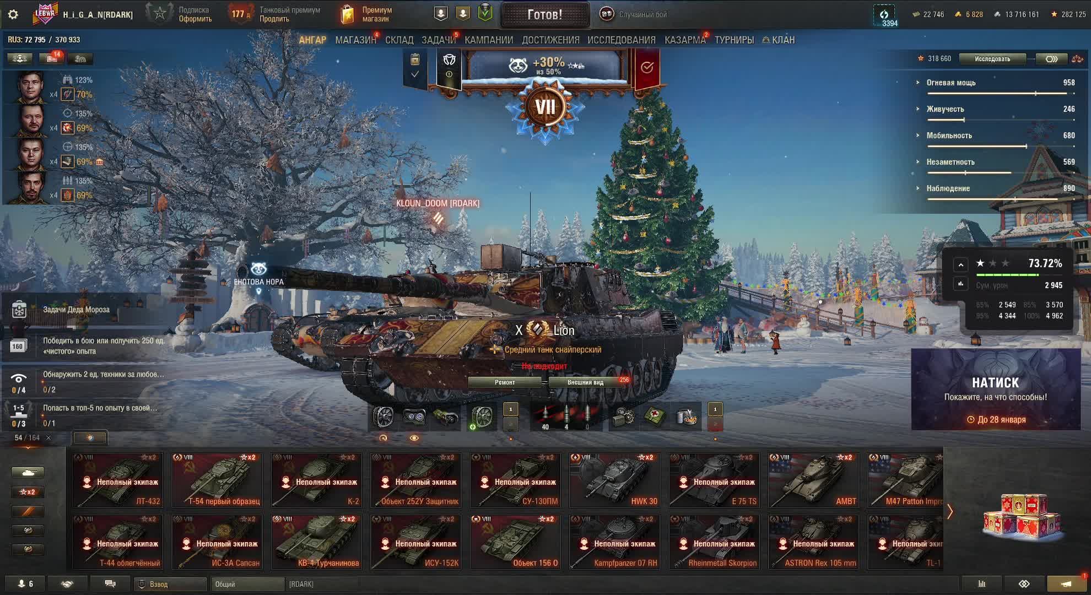This screenshot has height=595, width=1091.
Task: Open the chat channels speech-bubble icon
Action: pos(110,584)
